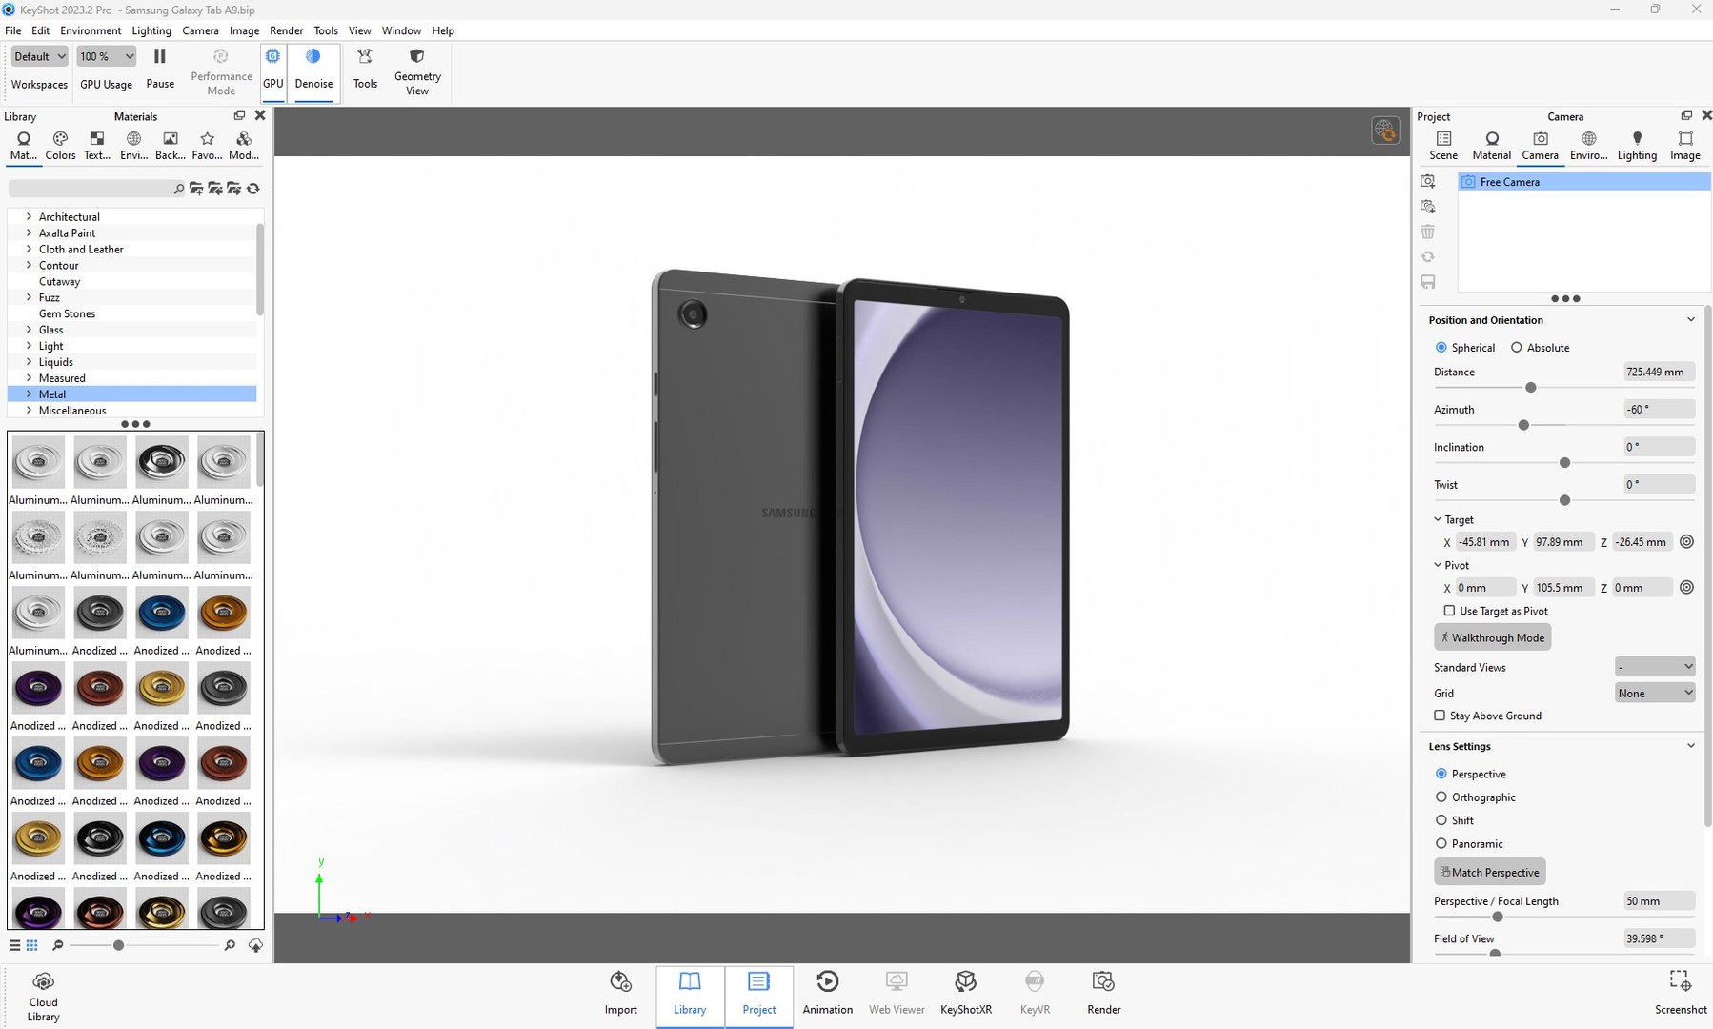
Task: Open the Scene project tab
Action: pos(1443,146)
